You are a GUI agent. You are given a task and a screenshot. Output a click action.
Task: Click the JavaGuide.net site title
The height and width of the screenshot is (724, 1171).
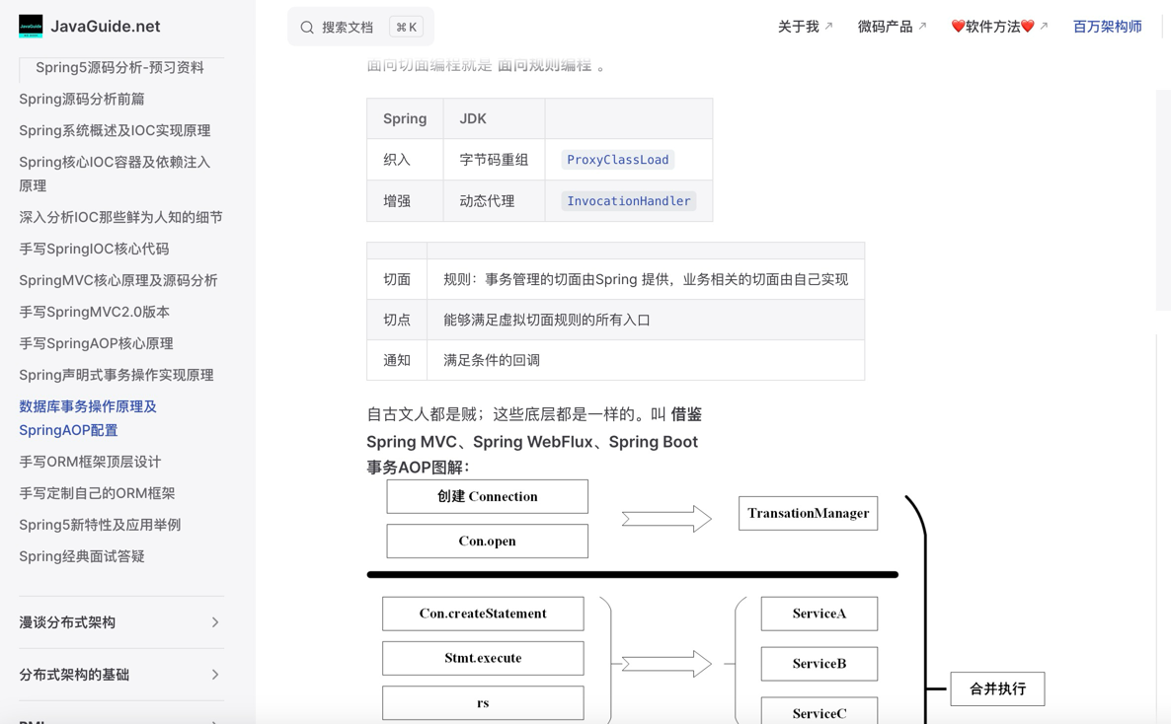click(x=106, y=26)
